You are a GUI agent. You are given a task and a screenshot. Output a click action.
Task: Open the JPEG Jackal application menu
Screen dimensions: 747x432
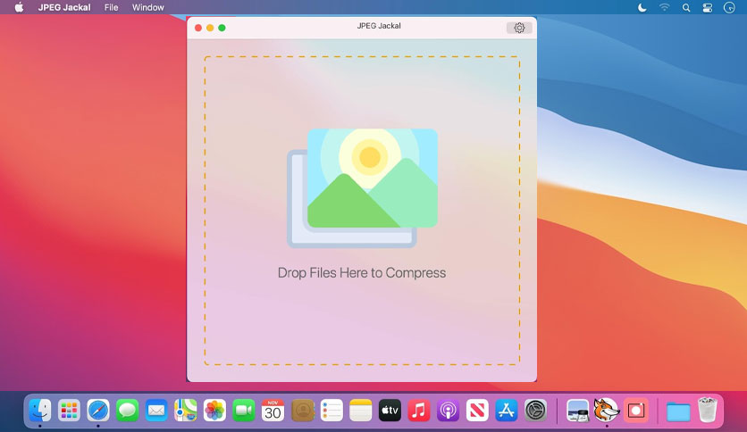[x=64, y=8]
